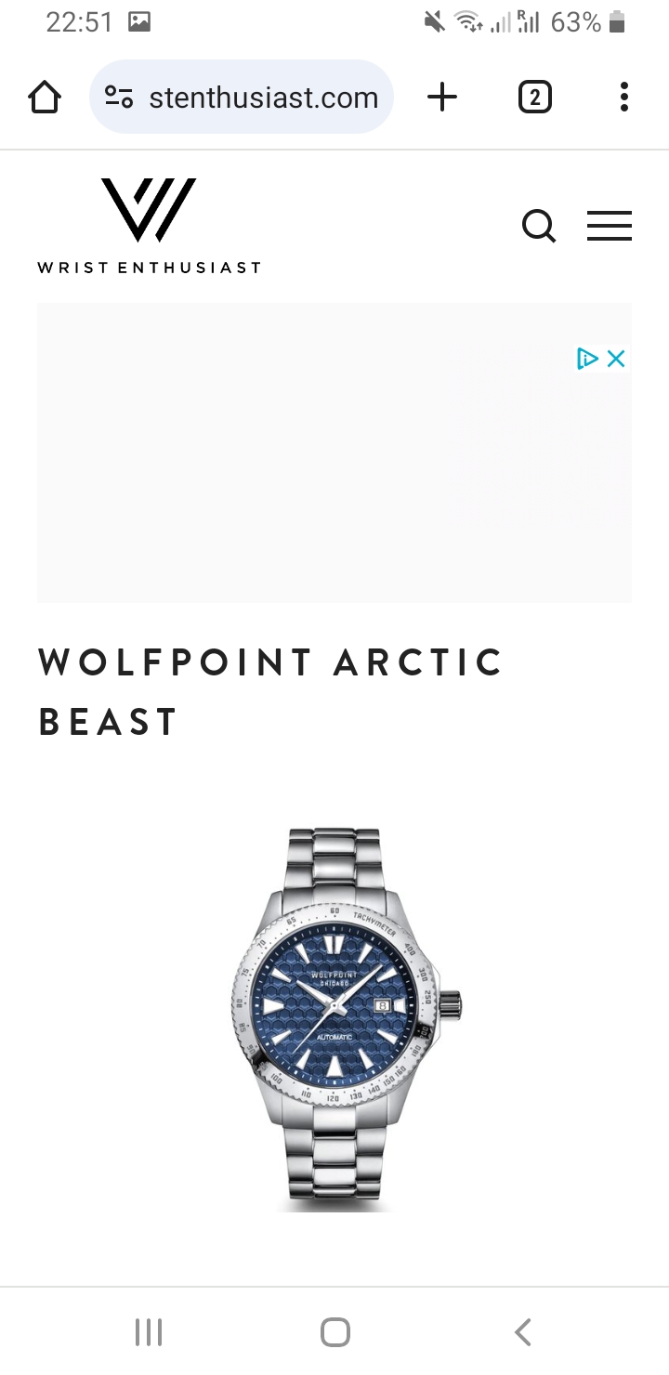Close the advertisement with X icon
This screenshot has height=1375, width=669.
616,359
